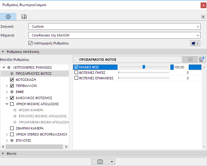
Task: Click the tree scroll right arrow
Action: (x=66, y=147)
